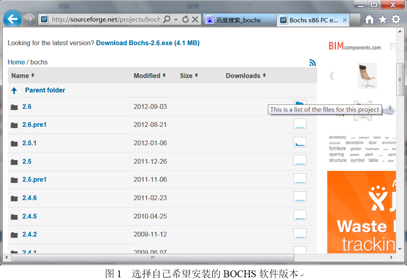
Task: Click Download Bochs-2.6.exe (4.1 MB) link
Action: tap(148, 43)
